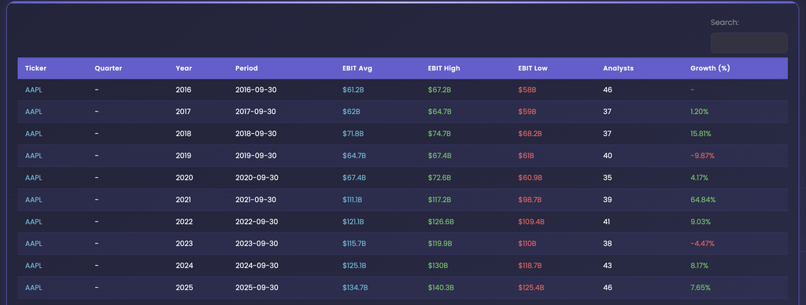Click EBIT Avg value $64.7B

pos(353,156)
